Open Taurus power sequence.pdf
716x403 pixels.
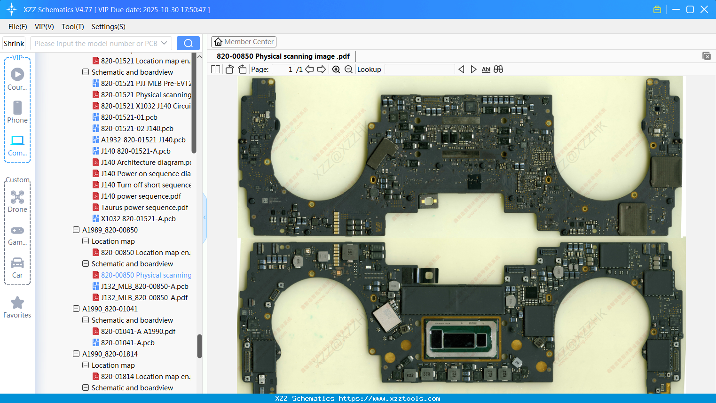[140, 208]
